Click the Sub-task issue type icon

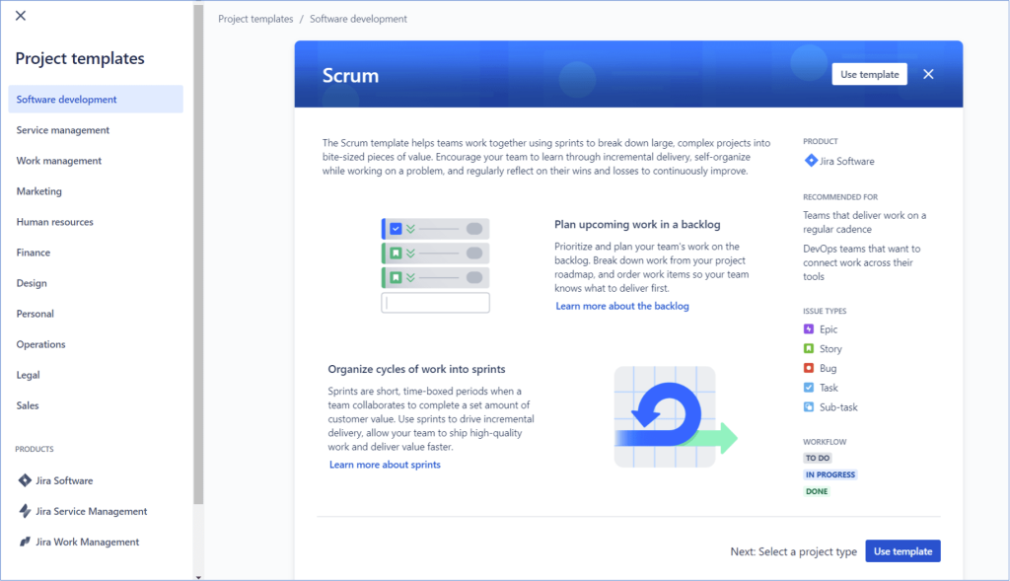[809, 406]
